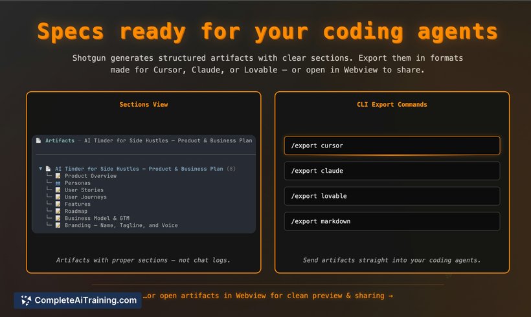Collapse the AI Tinder for Side Hustles tree
This screenshot has height=317, width=531.
point(41,168)
